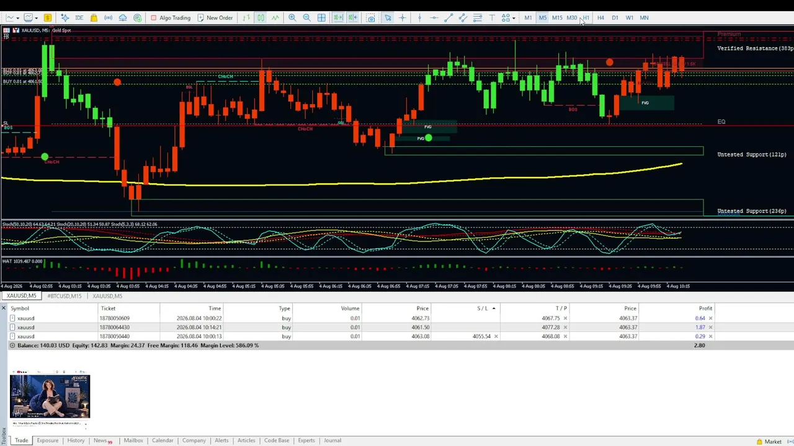The height and width of the screenshot is (446, 794).
Task: Close the position with ticket 18780064430
Action: pos(710,328)
